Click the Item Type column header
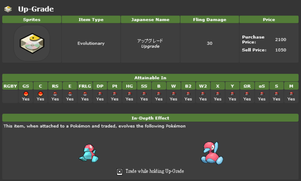Image resolution: width=301 pixels, height=181 pixels. coord(91,20)
